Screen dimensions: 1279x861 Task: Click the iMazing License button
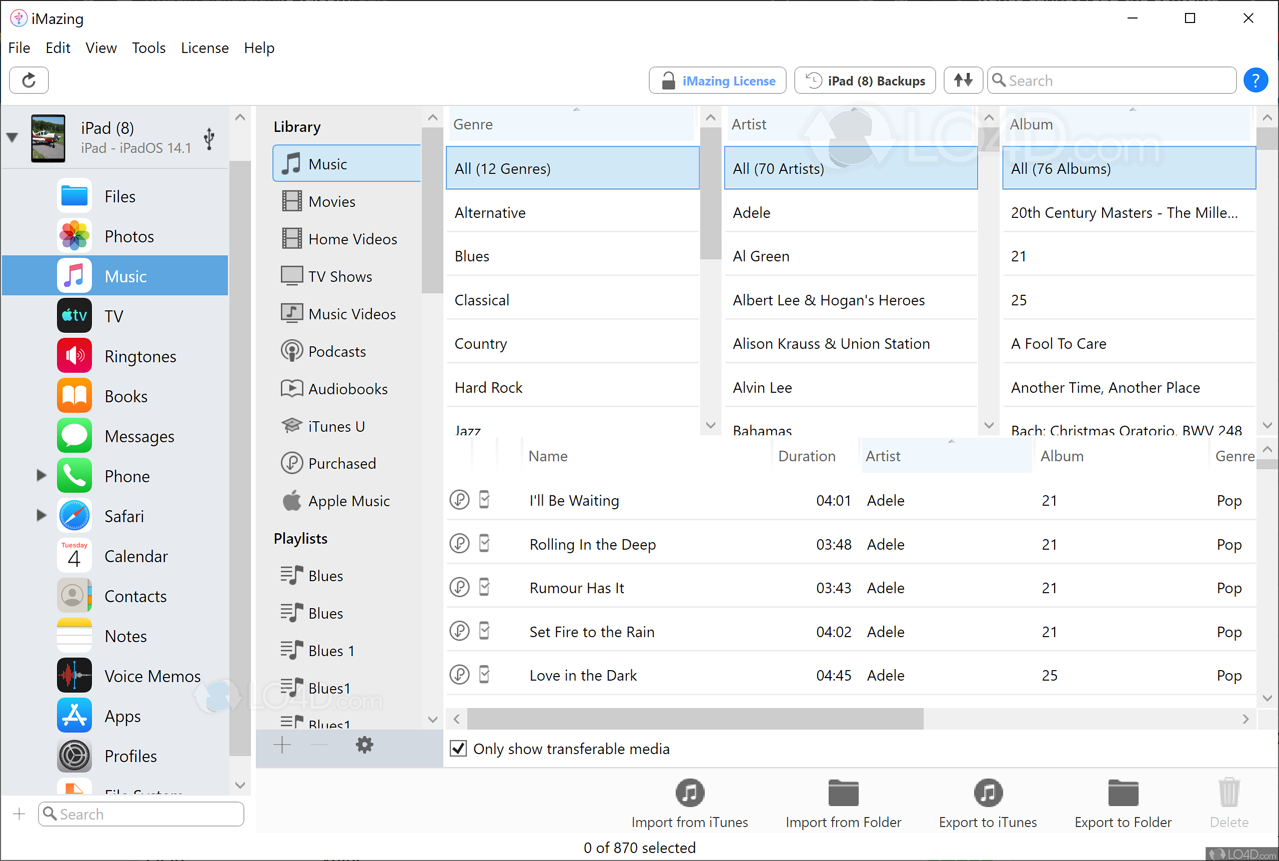point(717,81)
